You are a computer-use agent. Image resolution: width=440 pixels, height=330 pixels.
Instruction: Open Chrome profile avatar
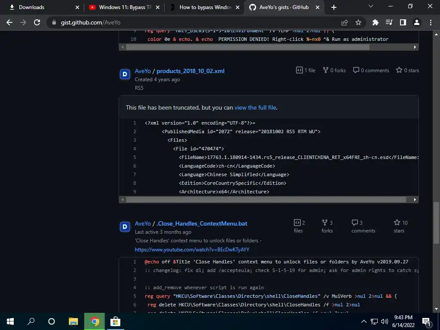click(x=417, y=22)
